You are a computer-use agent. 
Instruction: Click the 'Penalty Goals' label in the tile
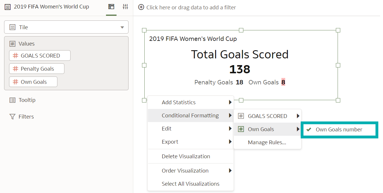point(214,82)
